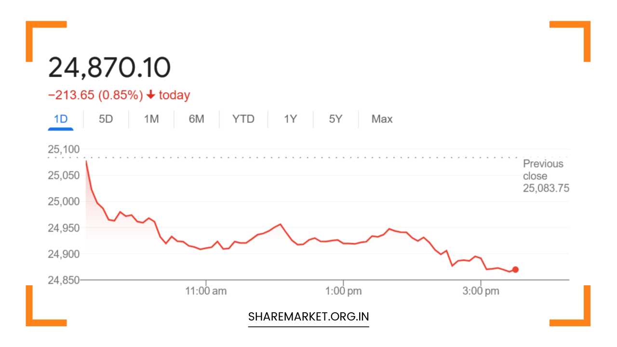Open the 6M chart view
617x347 pixels.
(196, 119)
